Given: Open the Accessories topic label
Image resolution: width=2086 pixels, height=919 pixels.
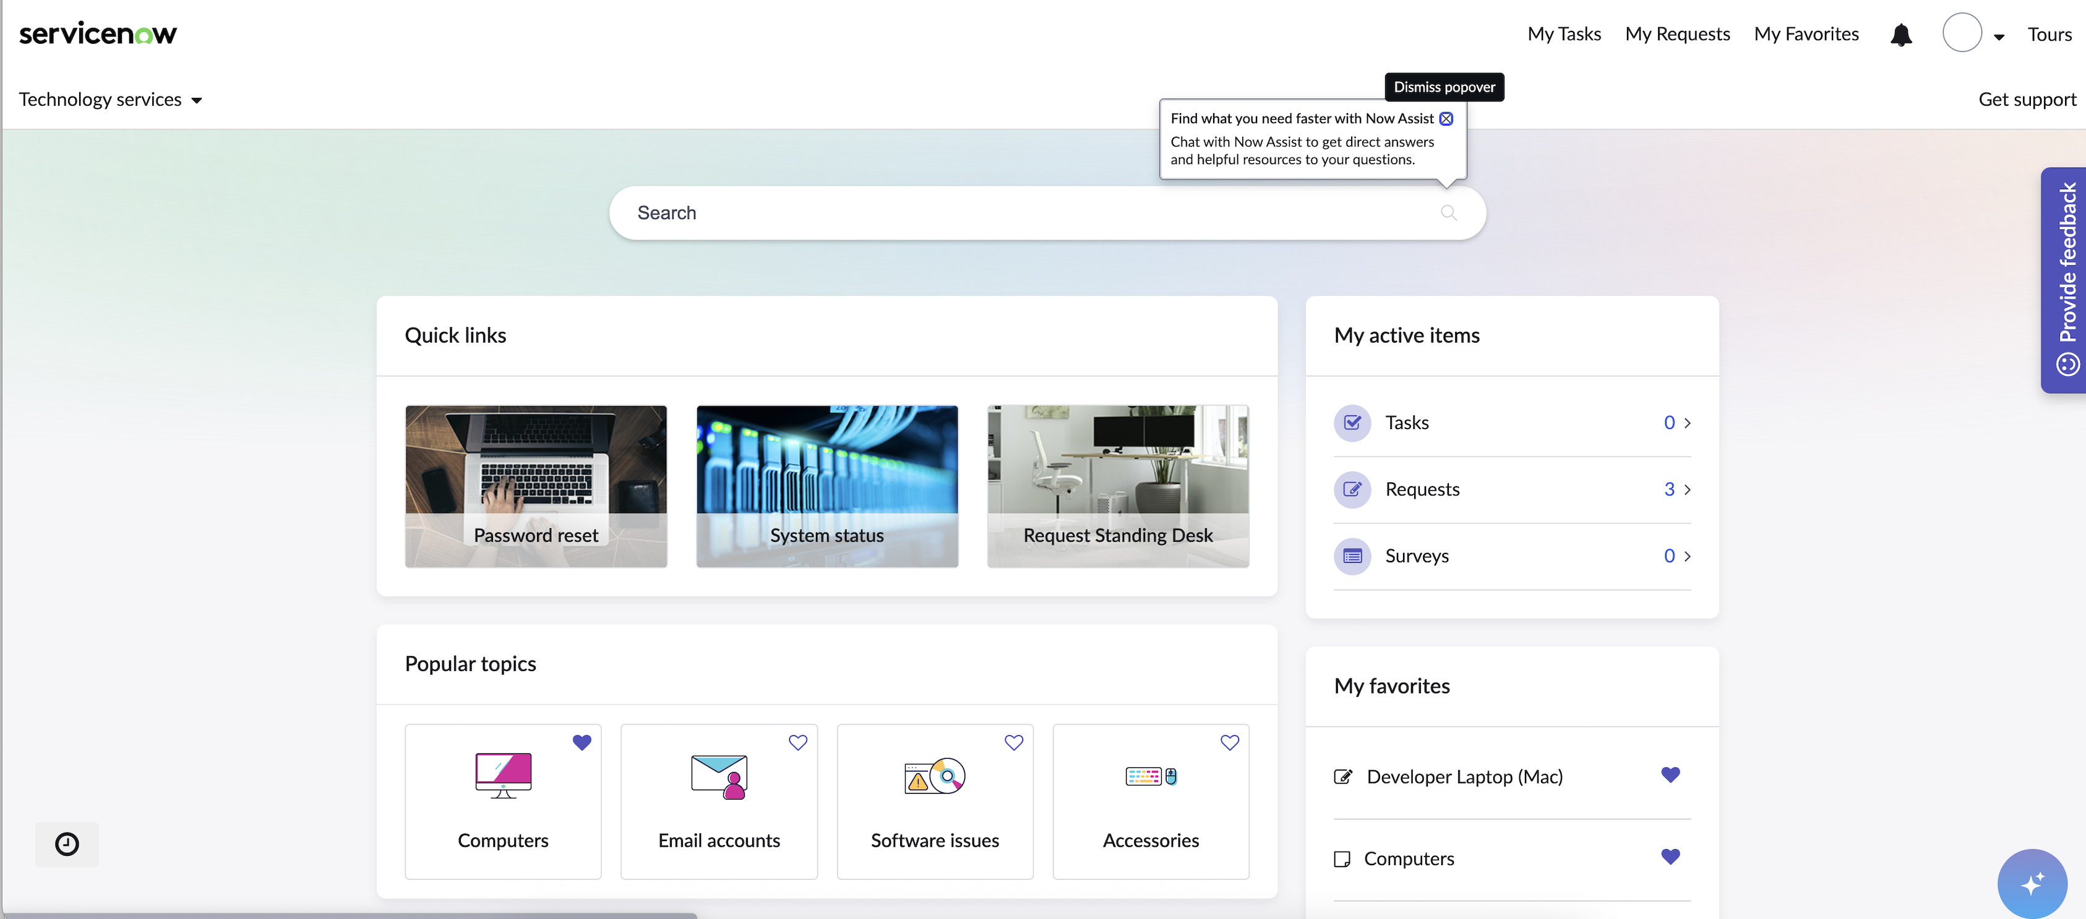Looking at the screenshot, I should pos(1151,840).
